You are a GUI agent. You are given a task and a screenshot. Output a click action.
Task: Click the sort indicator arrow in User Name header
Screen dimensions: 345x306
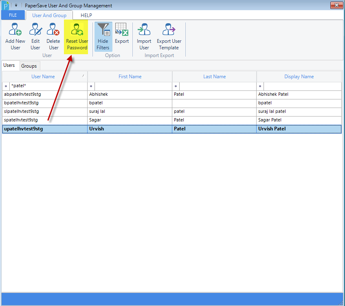(x=83, y=76)
